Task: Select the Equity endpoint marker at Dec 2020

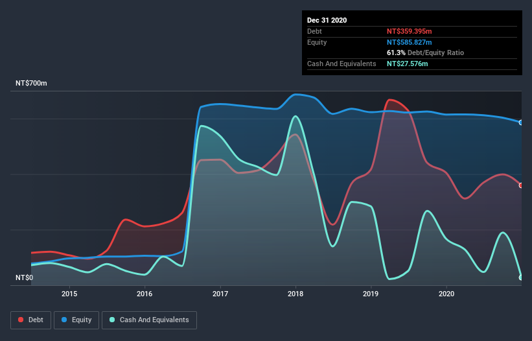Action: tap(521, 123)
